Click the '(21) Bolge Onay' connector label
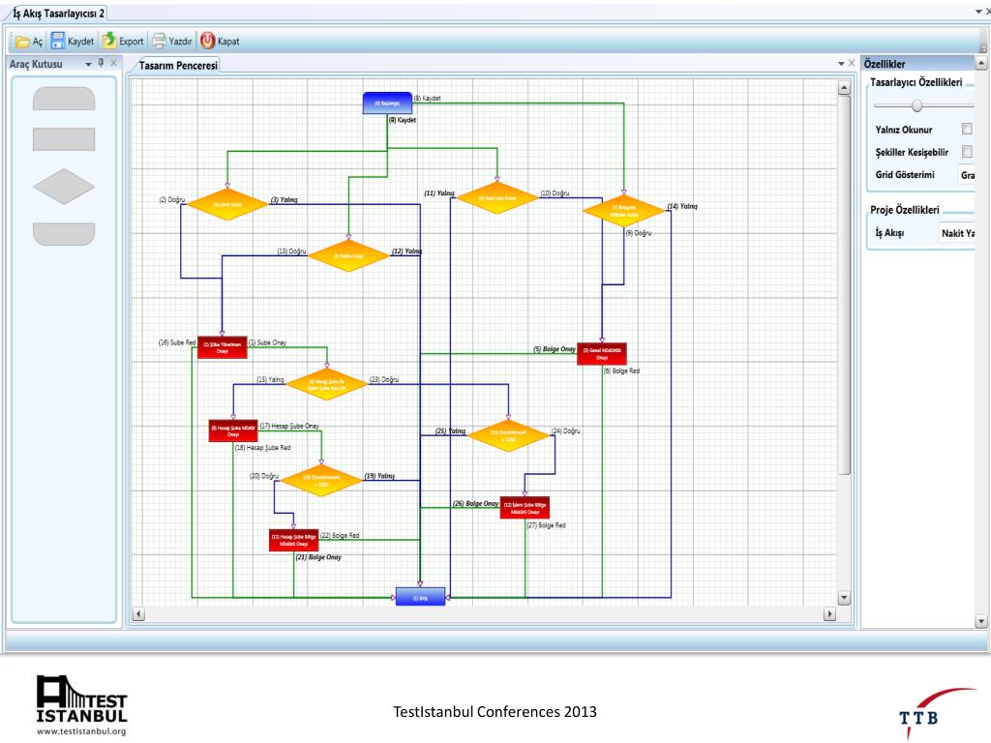991x743 pixels. pos(318,557)
